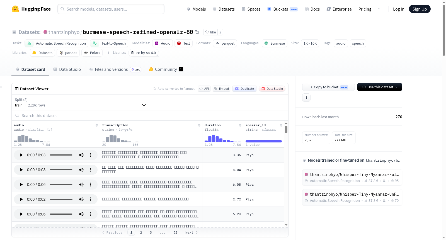Viewport: 446px width, 240px height.
Task: Go to Spaces in top navigation
Action: pyautogui.click(x=251, y=9)
